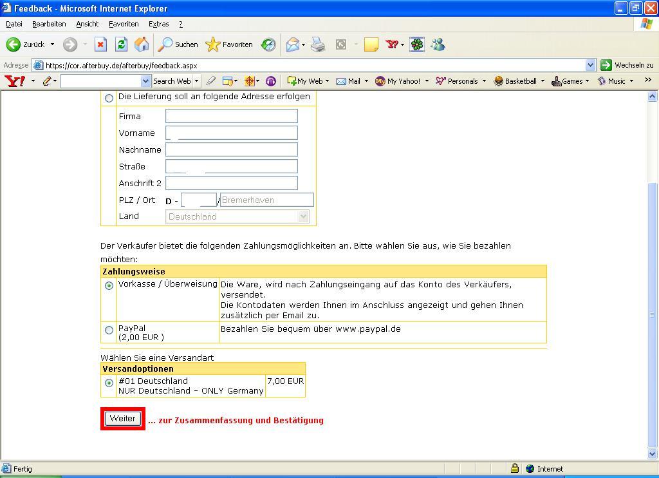
Task: Open the Extras menu
Action: tap(158, 24)
